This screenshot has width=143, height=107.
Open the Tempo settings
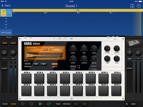[58, 104]
